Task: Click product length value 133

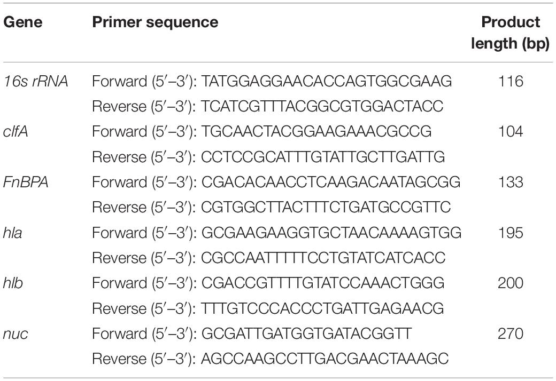Action: click(511, 182)
